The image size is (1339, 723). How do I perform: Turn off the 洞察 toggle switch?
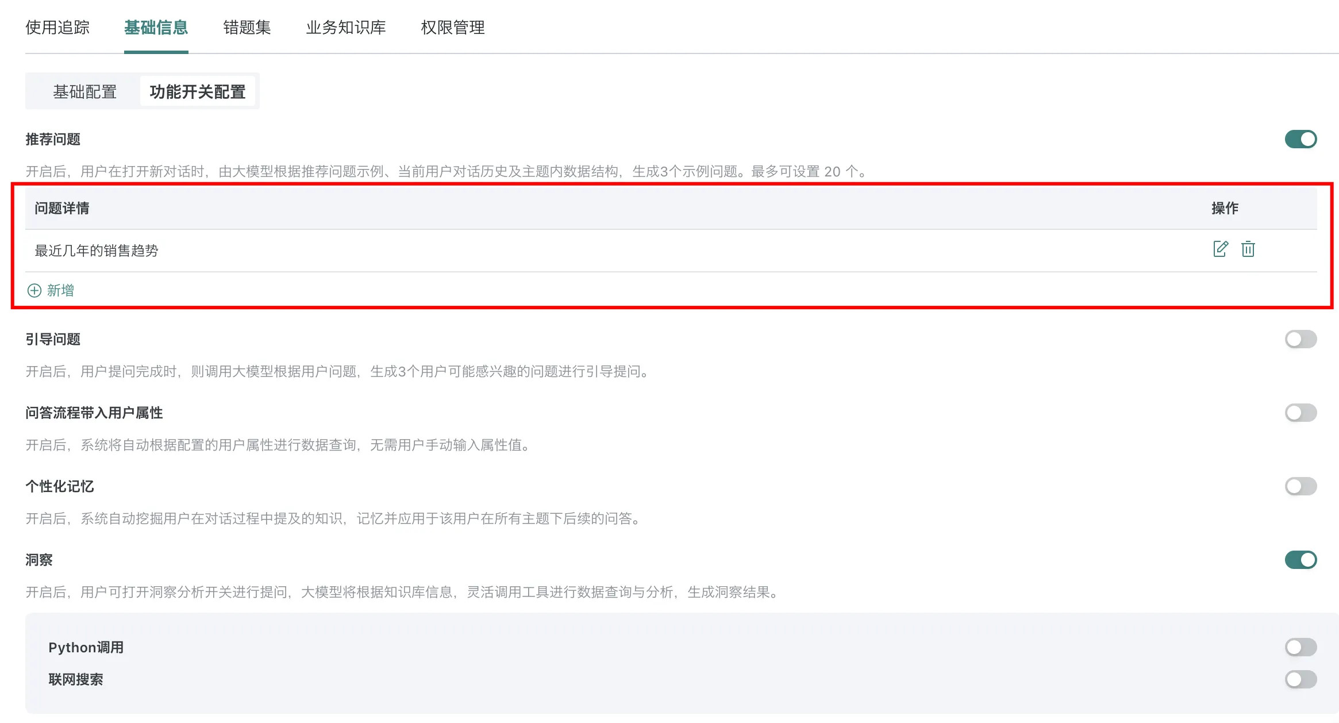point(1300,560)
